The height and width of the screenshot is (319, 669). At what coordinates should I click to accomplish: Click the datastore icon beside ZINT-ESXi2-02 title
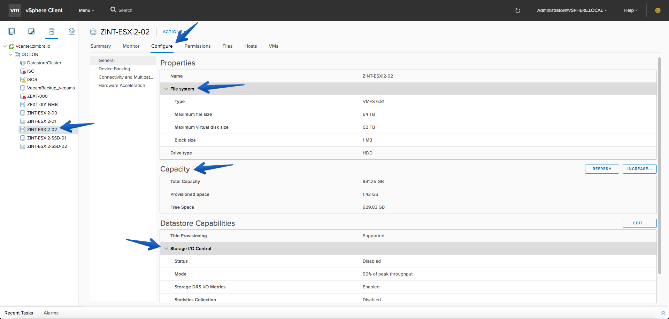click(93, 32)
